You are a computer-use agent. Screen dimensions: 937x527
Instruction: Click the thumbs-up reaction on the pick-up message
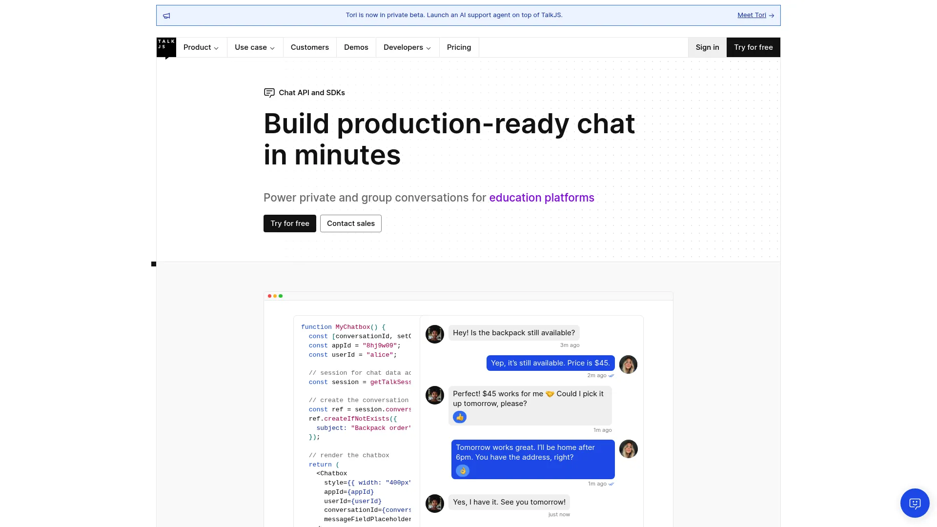tap(460, 417)
